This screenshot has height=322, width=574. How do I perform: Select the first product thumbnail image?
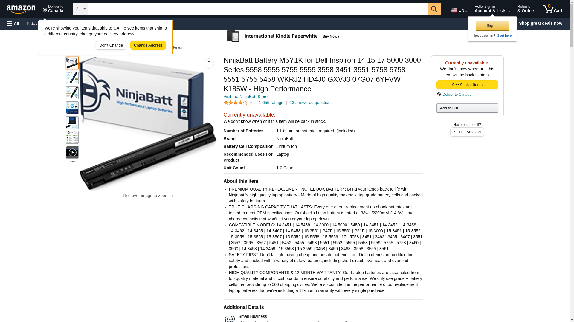pos(72,63)
